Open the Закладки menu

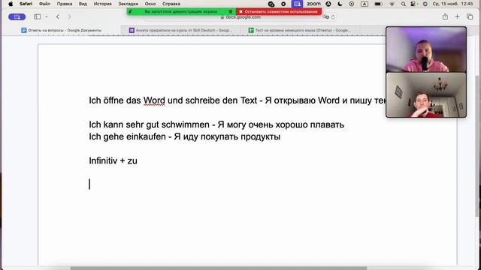(129, 4)
